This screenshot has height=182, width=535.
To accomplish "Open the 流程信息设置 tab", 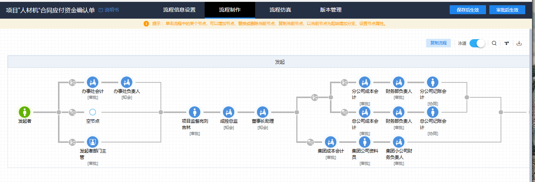I will (x=179, y=10).
